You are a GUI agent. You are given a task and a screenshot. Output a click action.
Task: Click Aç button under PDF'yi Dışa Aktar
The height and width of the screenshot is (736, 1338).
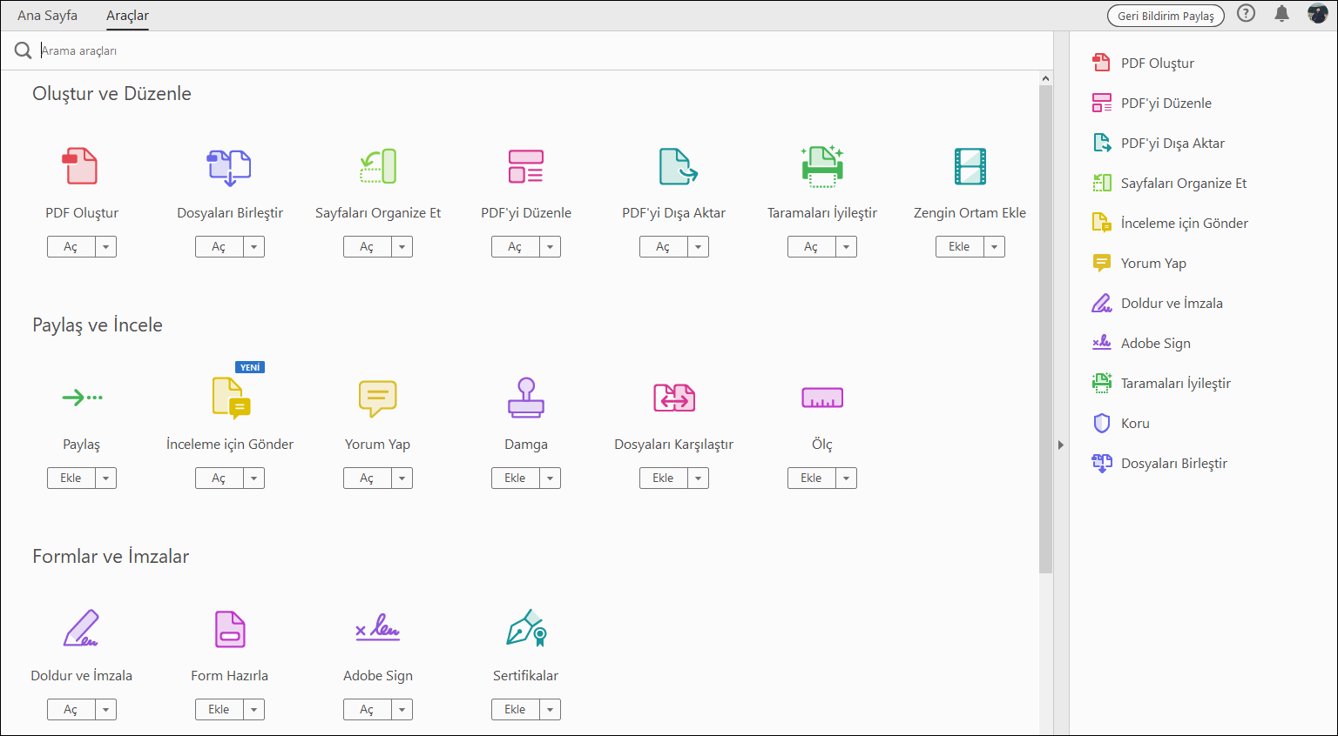click(x=663, y=247)
